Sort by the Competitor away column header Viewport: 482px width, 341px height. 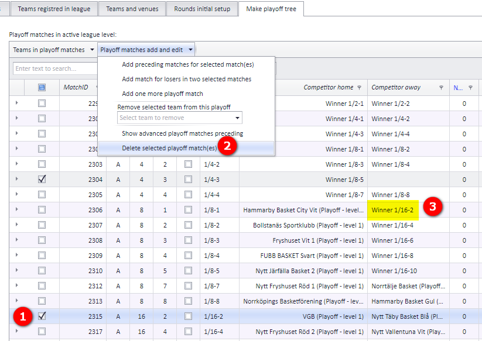(396, 88)
